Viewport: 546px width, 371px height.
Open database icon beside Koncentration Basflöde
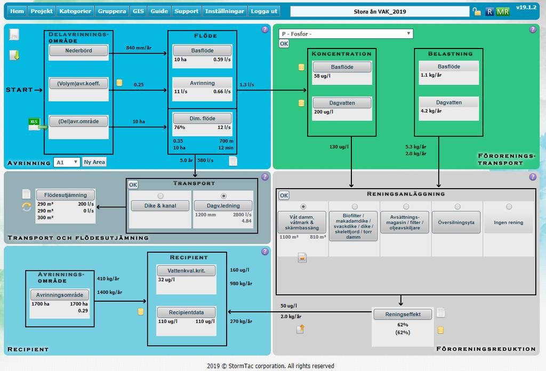tap(301, 67)
